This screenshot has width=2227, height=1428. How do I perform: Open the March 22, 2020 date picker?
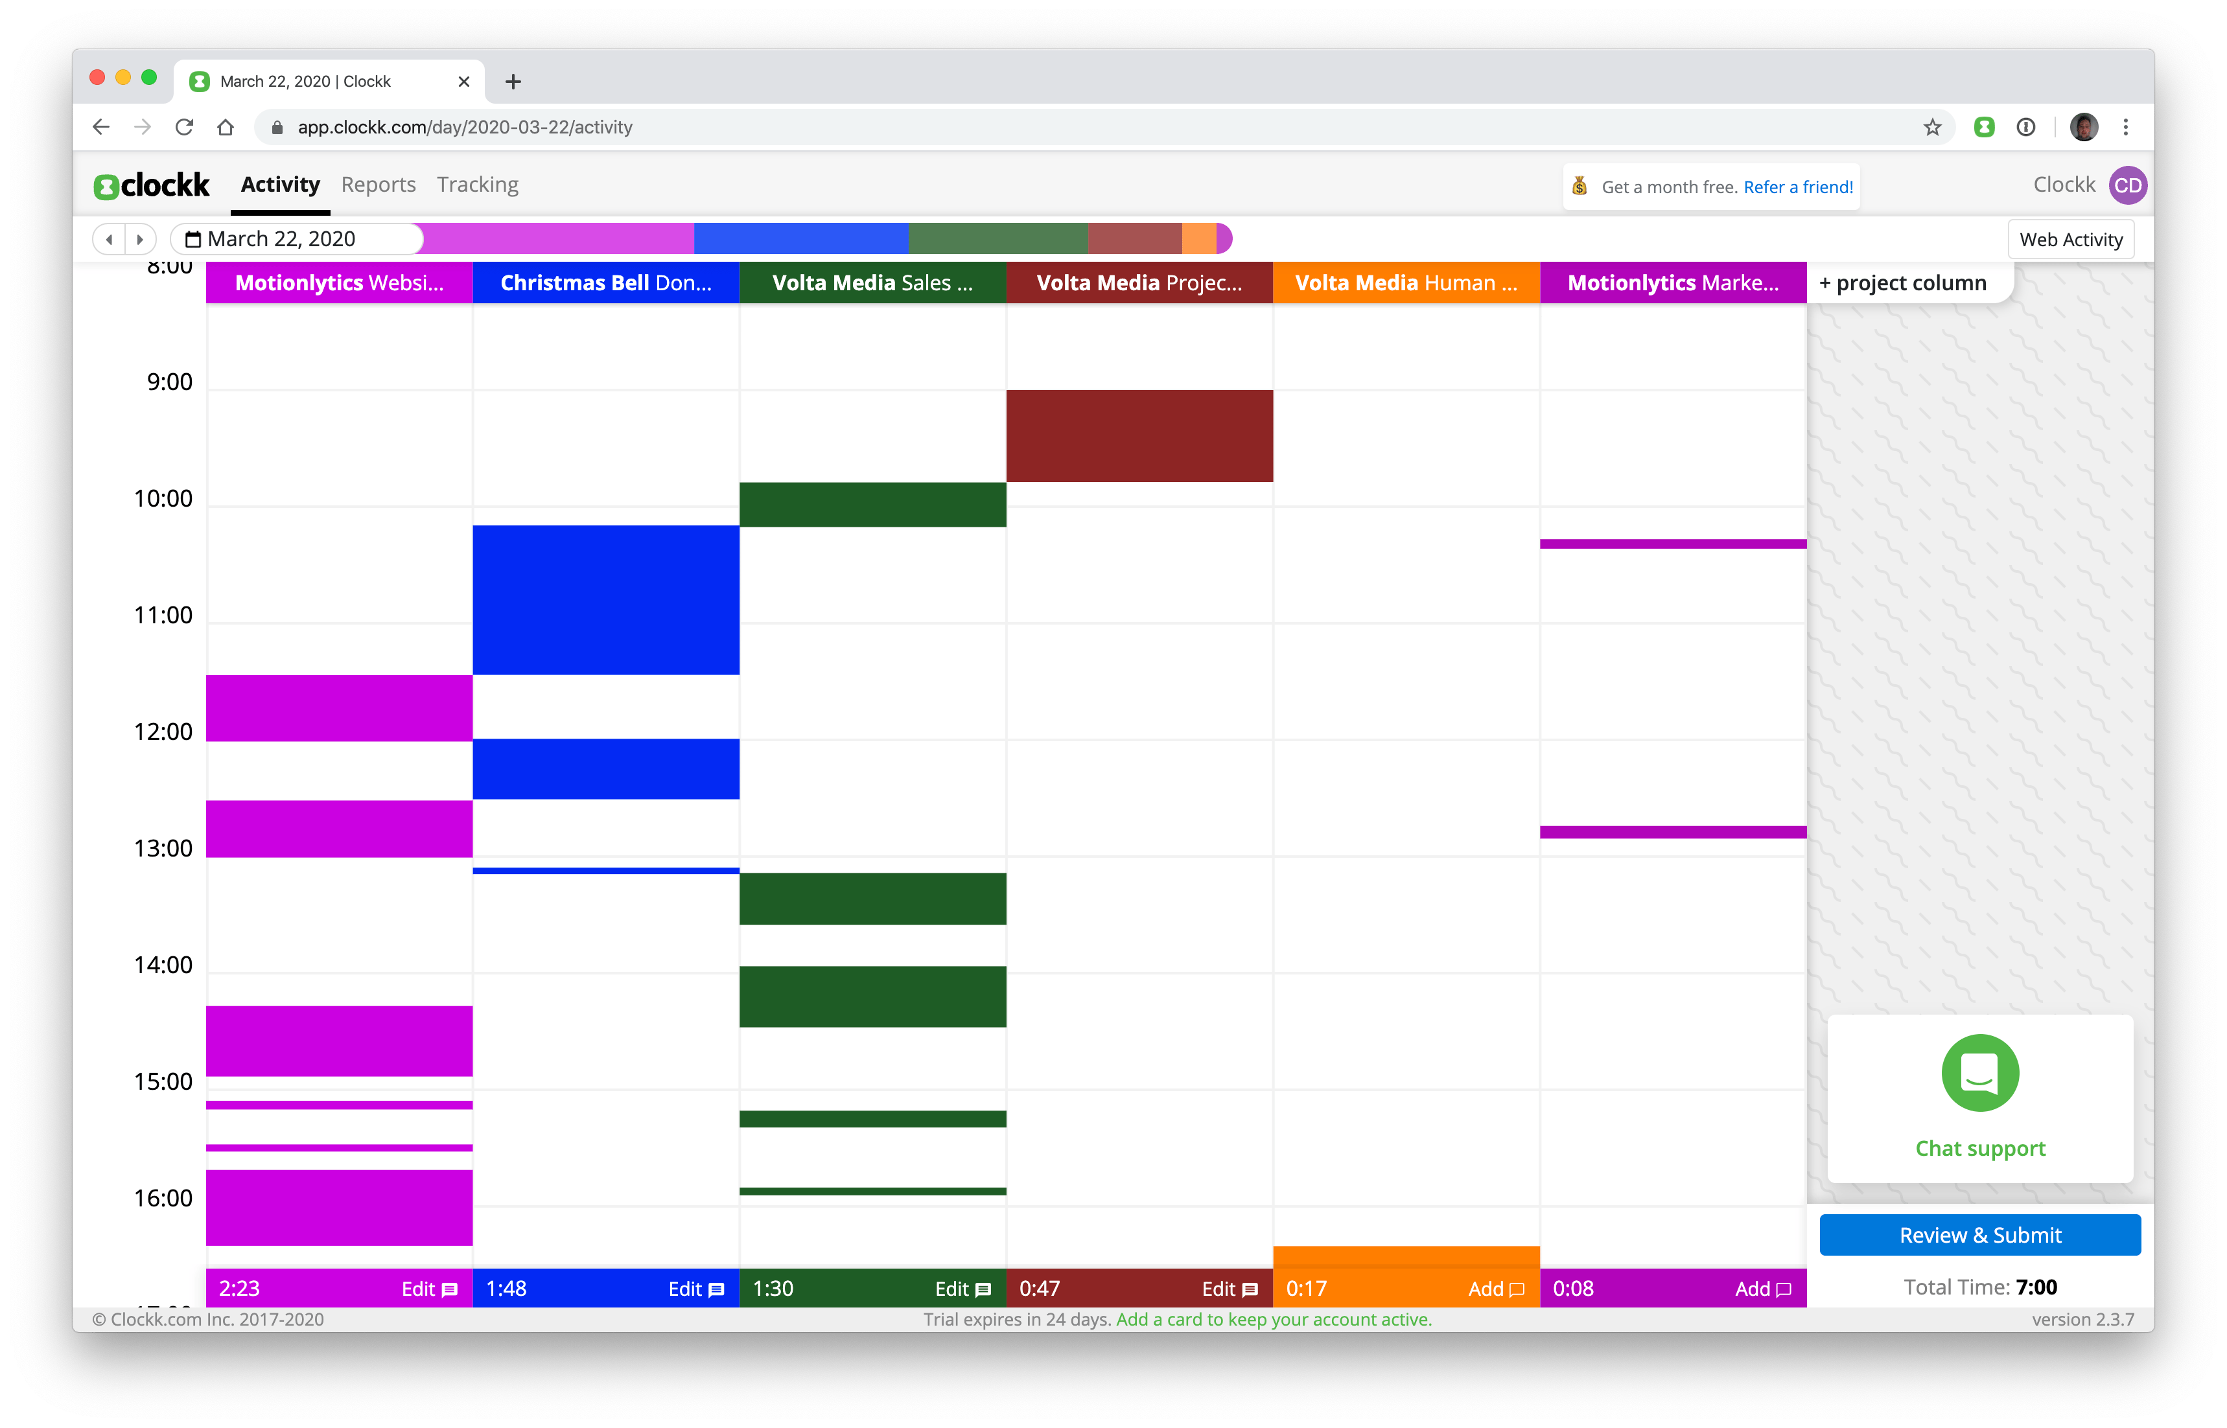296,239
